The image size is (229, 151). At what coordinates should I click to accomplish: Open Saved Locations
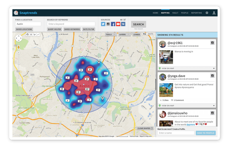point(24,29)
